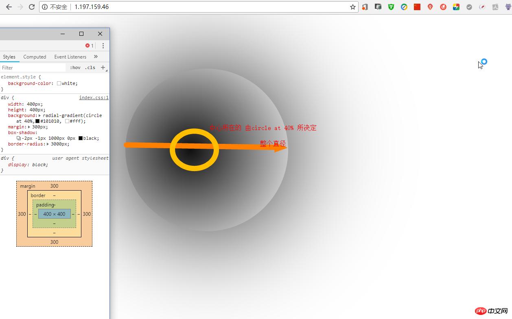Switch to the Computed tab

[x=35, y=57]
